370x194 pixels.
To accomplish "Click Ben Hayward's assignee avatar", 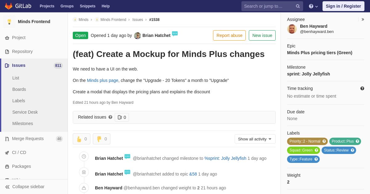I will coord(292,29).
